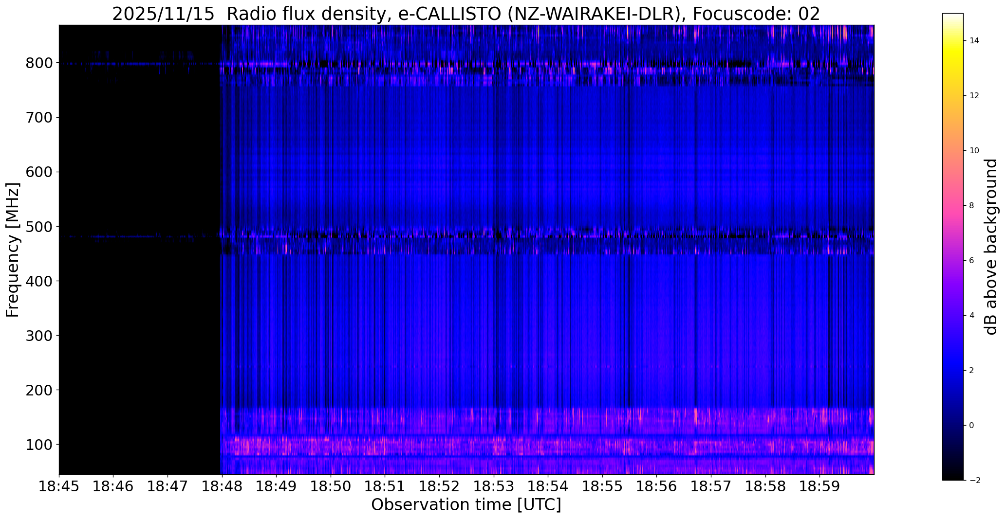Click the 18:51 time tick label
The image size is (1006, 519).
pos(385,487)
